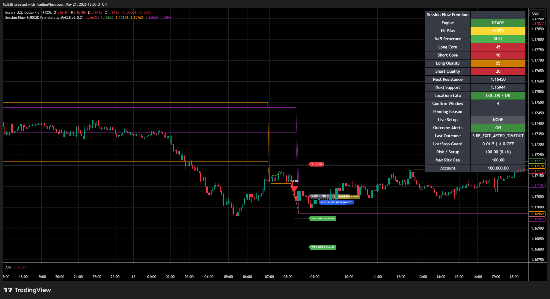The height and width of the screenshot is (299, 550).
Task: Click the Session Flow Premium table header
Action: (447, 15)
